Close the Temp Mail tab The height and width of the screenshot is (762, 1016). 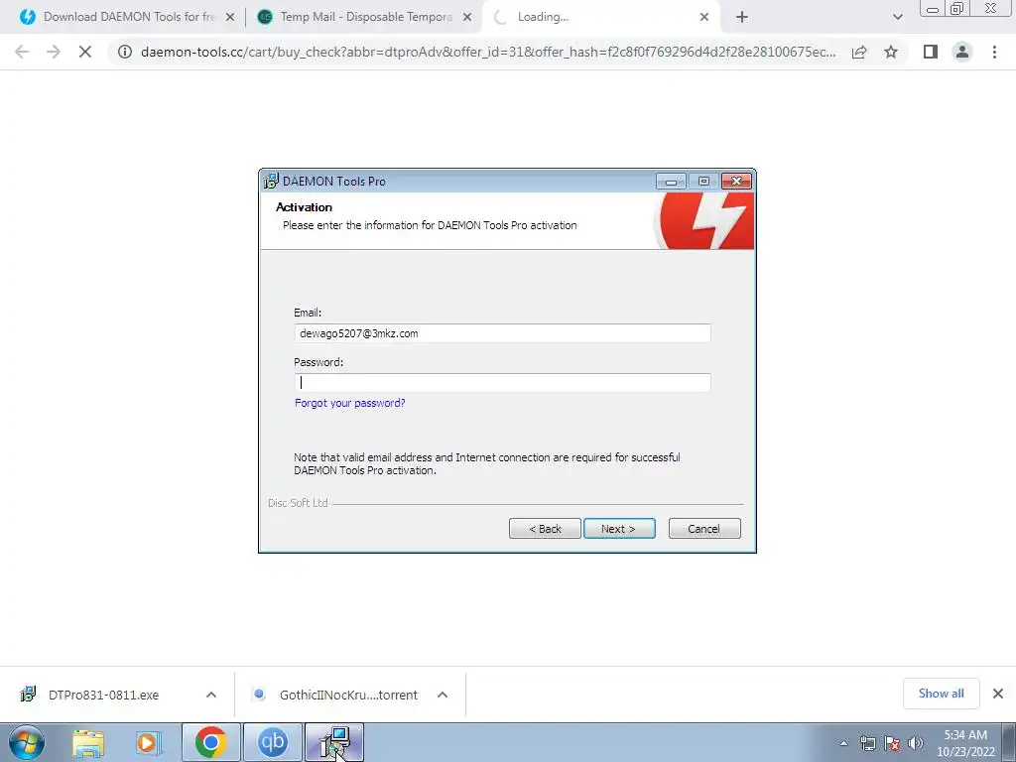click(467, 18)
